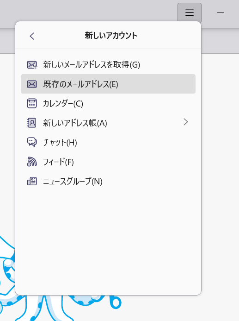Select カレンダー(C) text label
Screen dimensions: 239x321
pyautogui.click(x=63, y=103)
